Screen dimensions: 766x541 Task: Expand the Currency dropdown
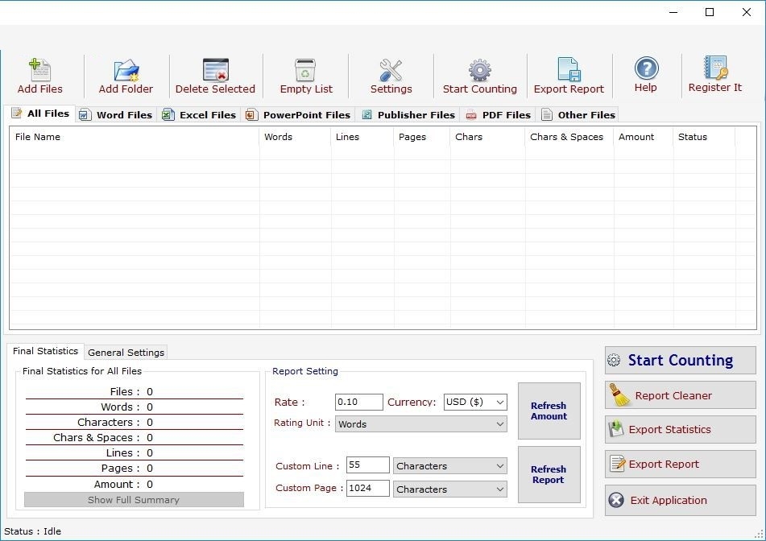pyautogui.click(x=475, y=402)
